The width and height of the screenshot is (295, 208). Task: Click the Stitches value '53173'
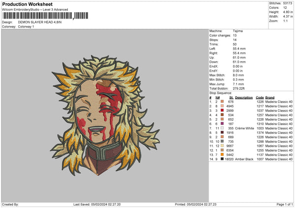288,3
